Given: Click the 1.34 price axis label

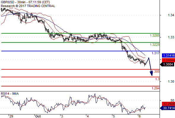Looking at the screenshot, I should 171,15.
